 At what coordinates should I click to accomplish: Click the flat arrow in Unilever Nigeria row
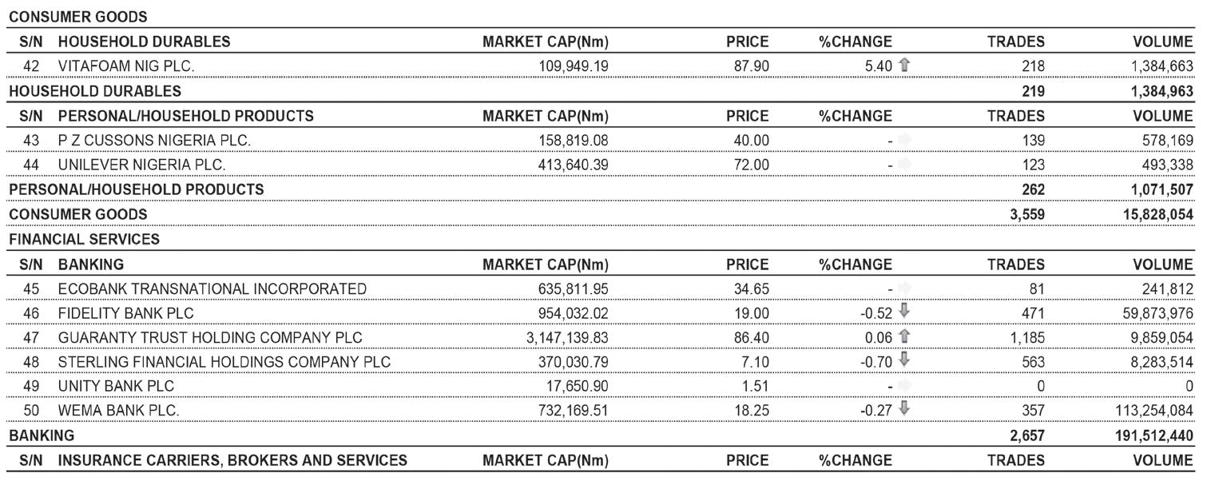click(x=904, y=165)
